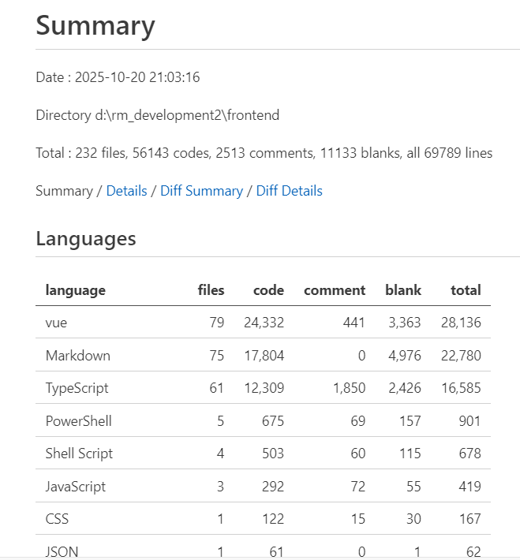Open the Diff Summary link
The width and height of the screenshot is (520, 560).
click(x=201, y=191)
